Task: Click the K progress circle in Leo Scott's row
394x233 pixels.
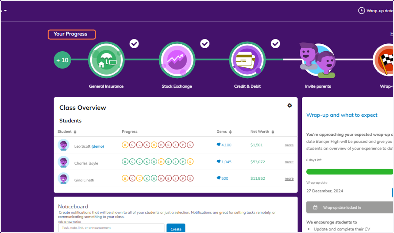Action: tap(147, 145)
